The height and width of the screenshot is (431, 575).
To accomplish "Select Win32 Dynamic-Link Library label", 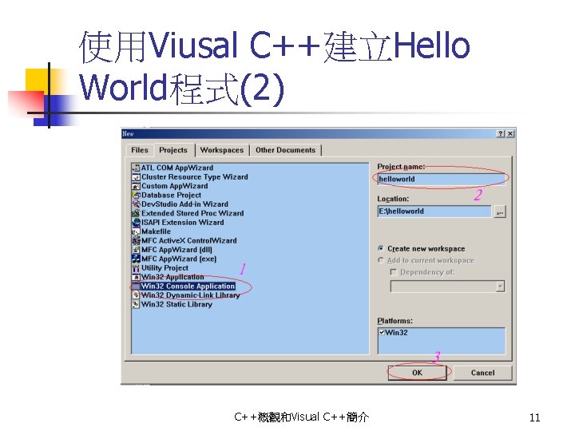I will 191,295.
